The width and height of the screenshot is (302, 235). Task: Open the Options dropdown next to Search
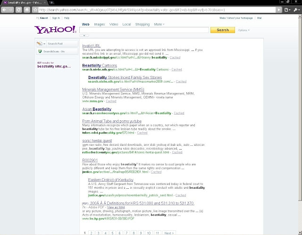pos(243,30)
